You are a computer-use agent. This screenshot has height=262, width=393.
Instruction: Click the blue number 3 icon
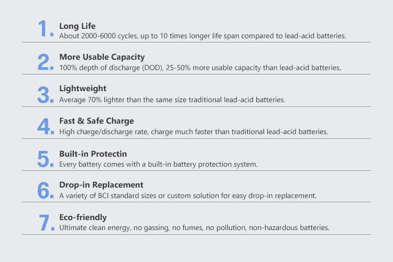46,94
